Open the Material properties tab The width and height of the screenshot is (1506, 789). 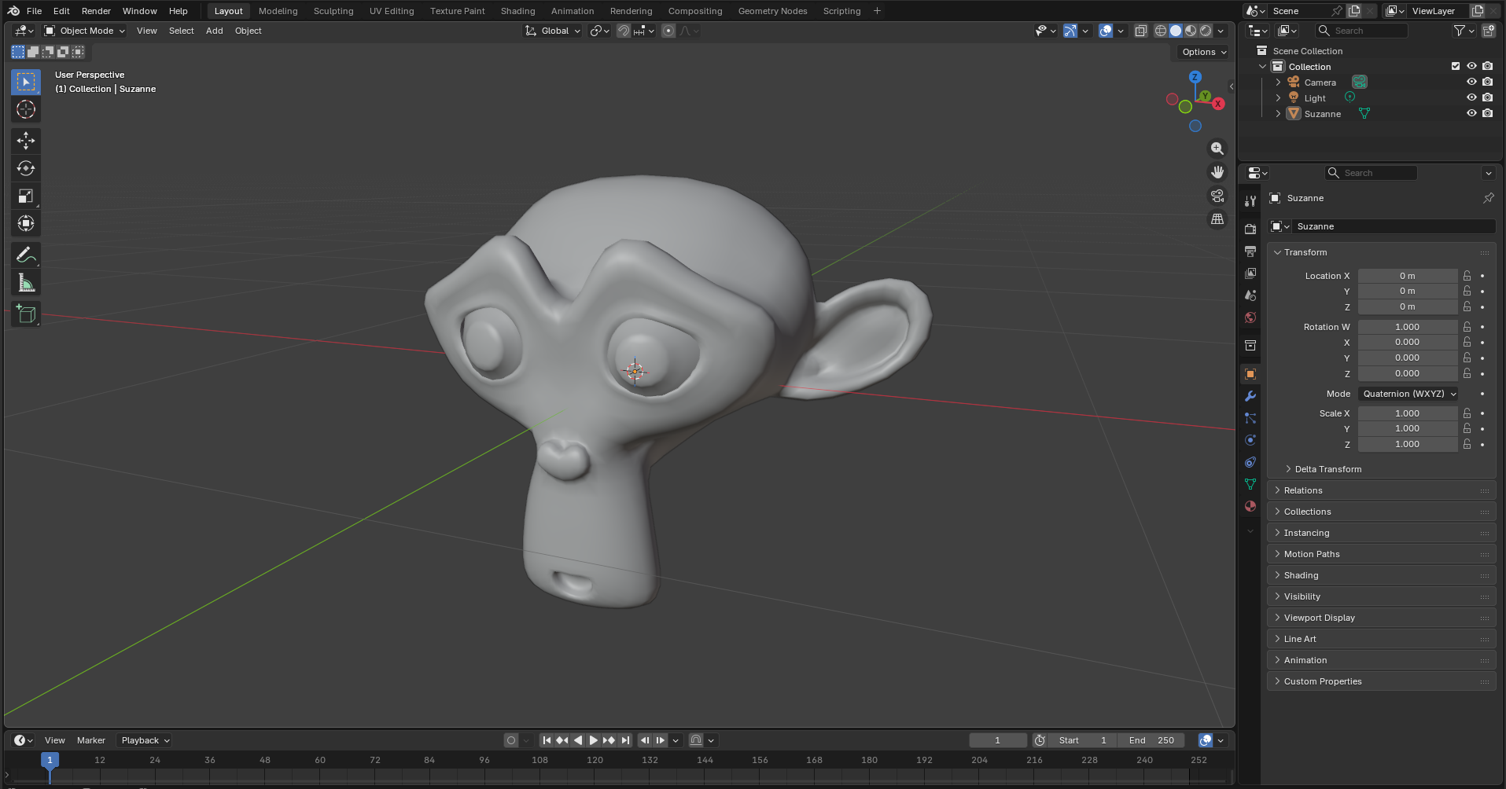click(1250, 506)
